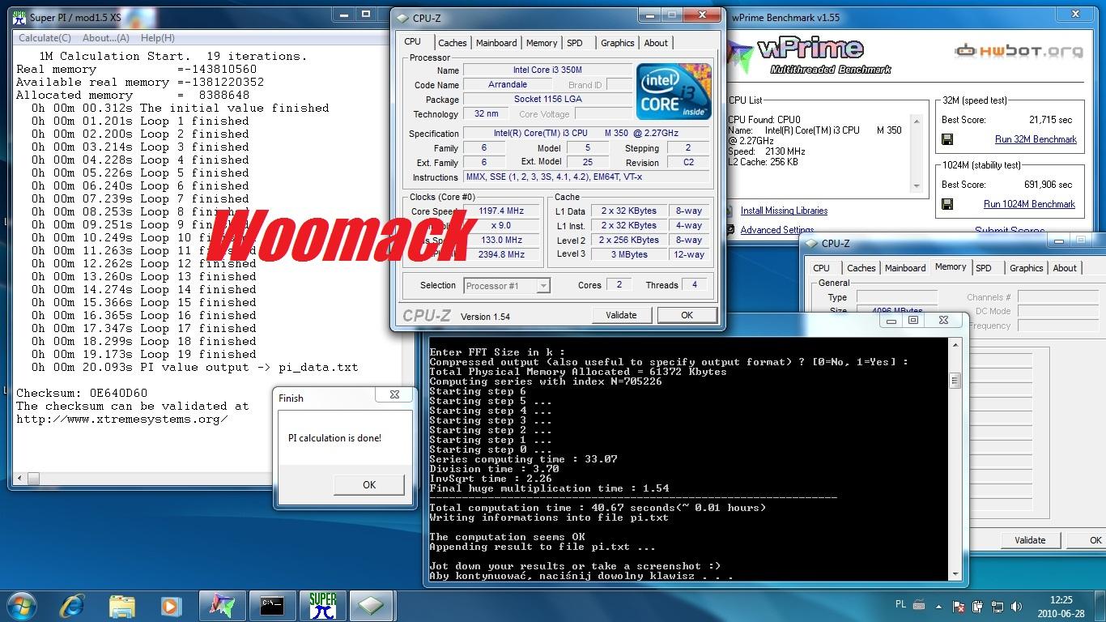This screenshot has height=622, width=1106.
Task: Click Super PI title bar icon
Action: (19, 16)
